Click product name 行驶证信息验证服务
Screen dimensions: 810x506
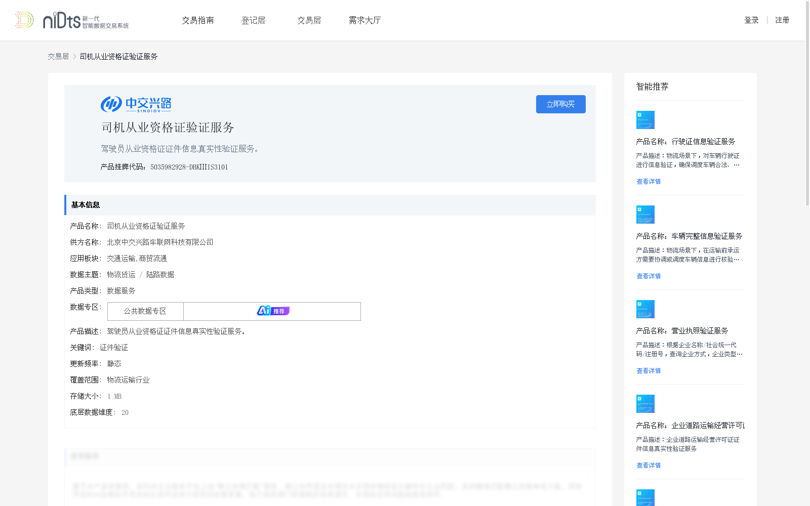703,142
